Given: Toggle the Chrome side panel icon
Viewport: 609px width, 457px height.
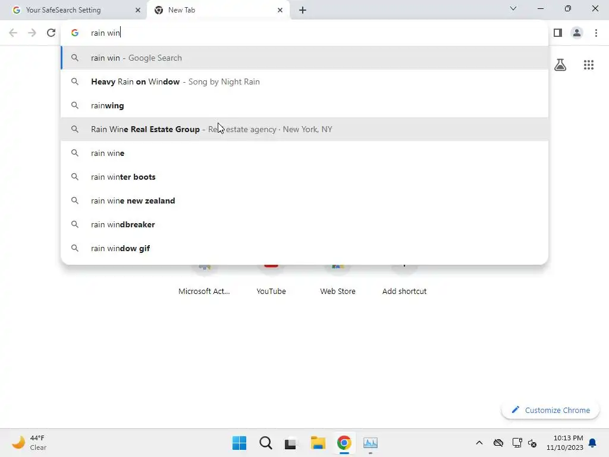Looking at the screenshot, I should click(x=558, y=33).
